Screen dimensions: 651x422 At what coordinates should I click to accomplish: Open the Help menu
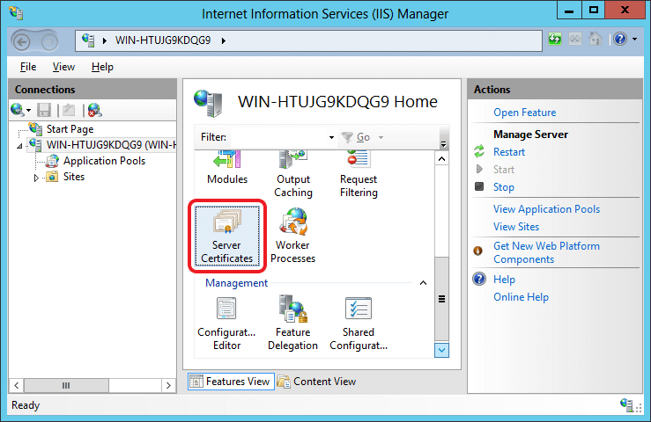[x=102, y=67]
